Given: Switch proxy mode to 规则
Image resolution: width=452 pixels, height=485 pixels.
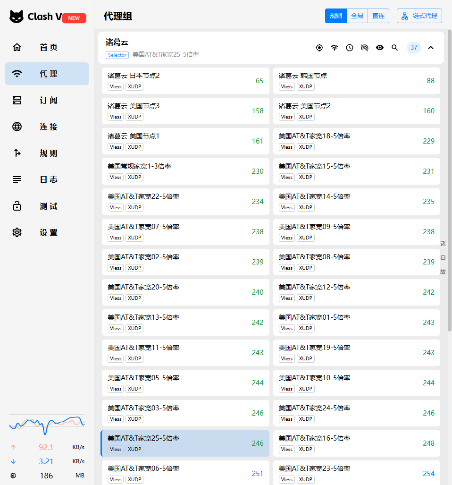Looking at the screenshot, I should tap(336, 16).
